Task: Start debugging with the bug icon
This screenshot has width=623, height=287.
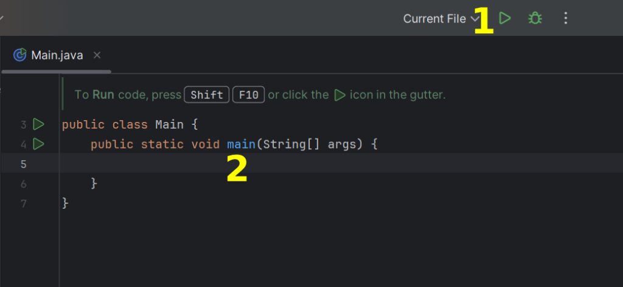Action: pos(535,18)
